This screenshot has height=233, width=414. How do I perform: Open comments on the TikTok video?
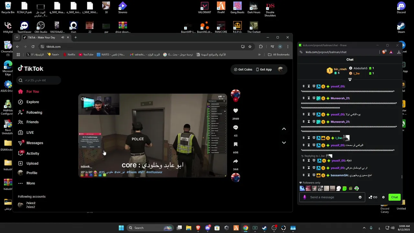pyautogui.click(x=236, y=128)
